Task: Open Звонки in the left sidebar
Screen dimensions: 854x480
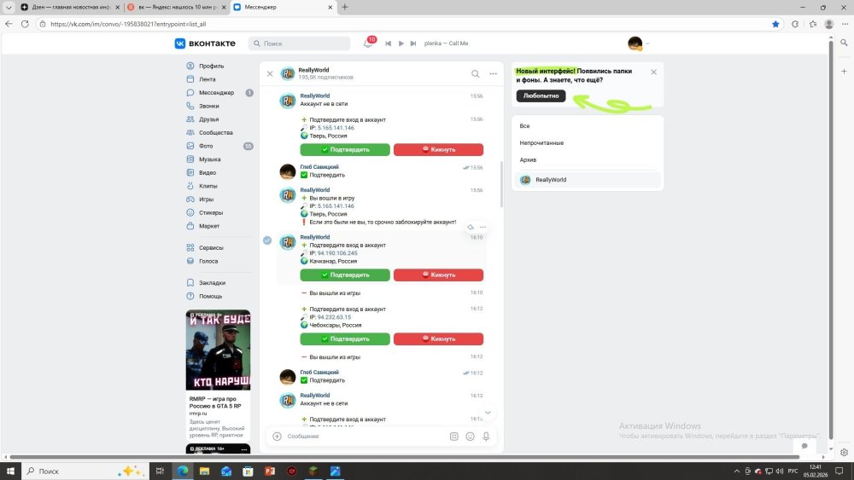Action: [208, 106]
